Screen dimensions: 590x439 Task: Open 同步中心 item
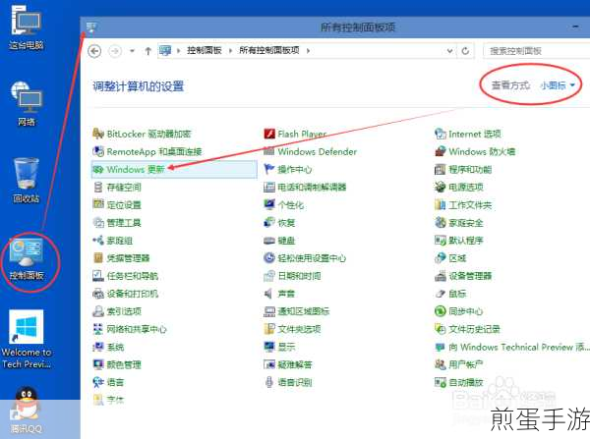(x=459, y=311)
